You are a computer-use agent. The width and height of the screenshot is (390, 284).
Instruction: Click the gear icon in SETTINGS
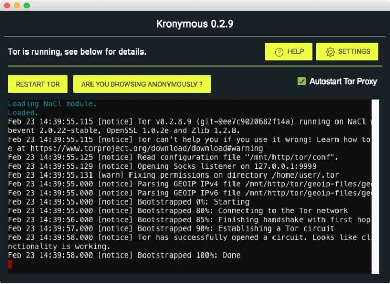pos(330,52)
